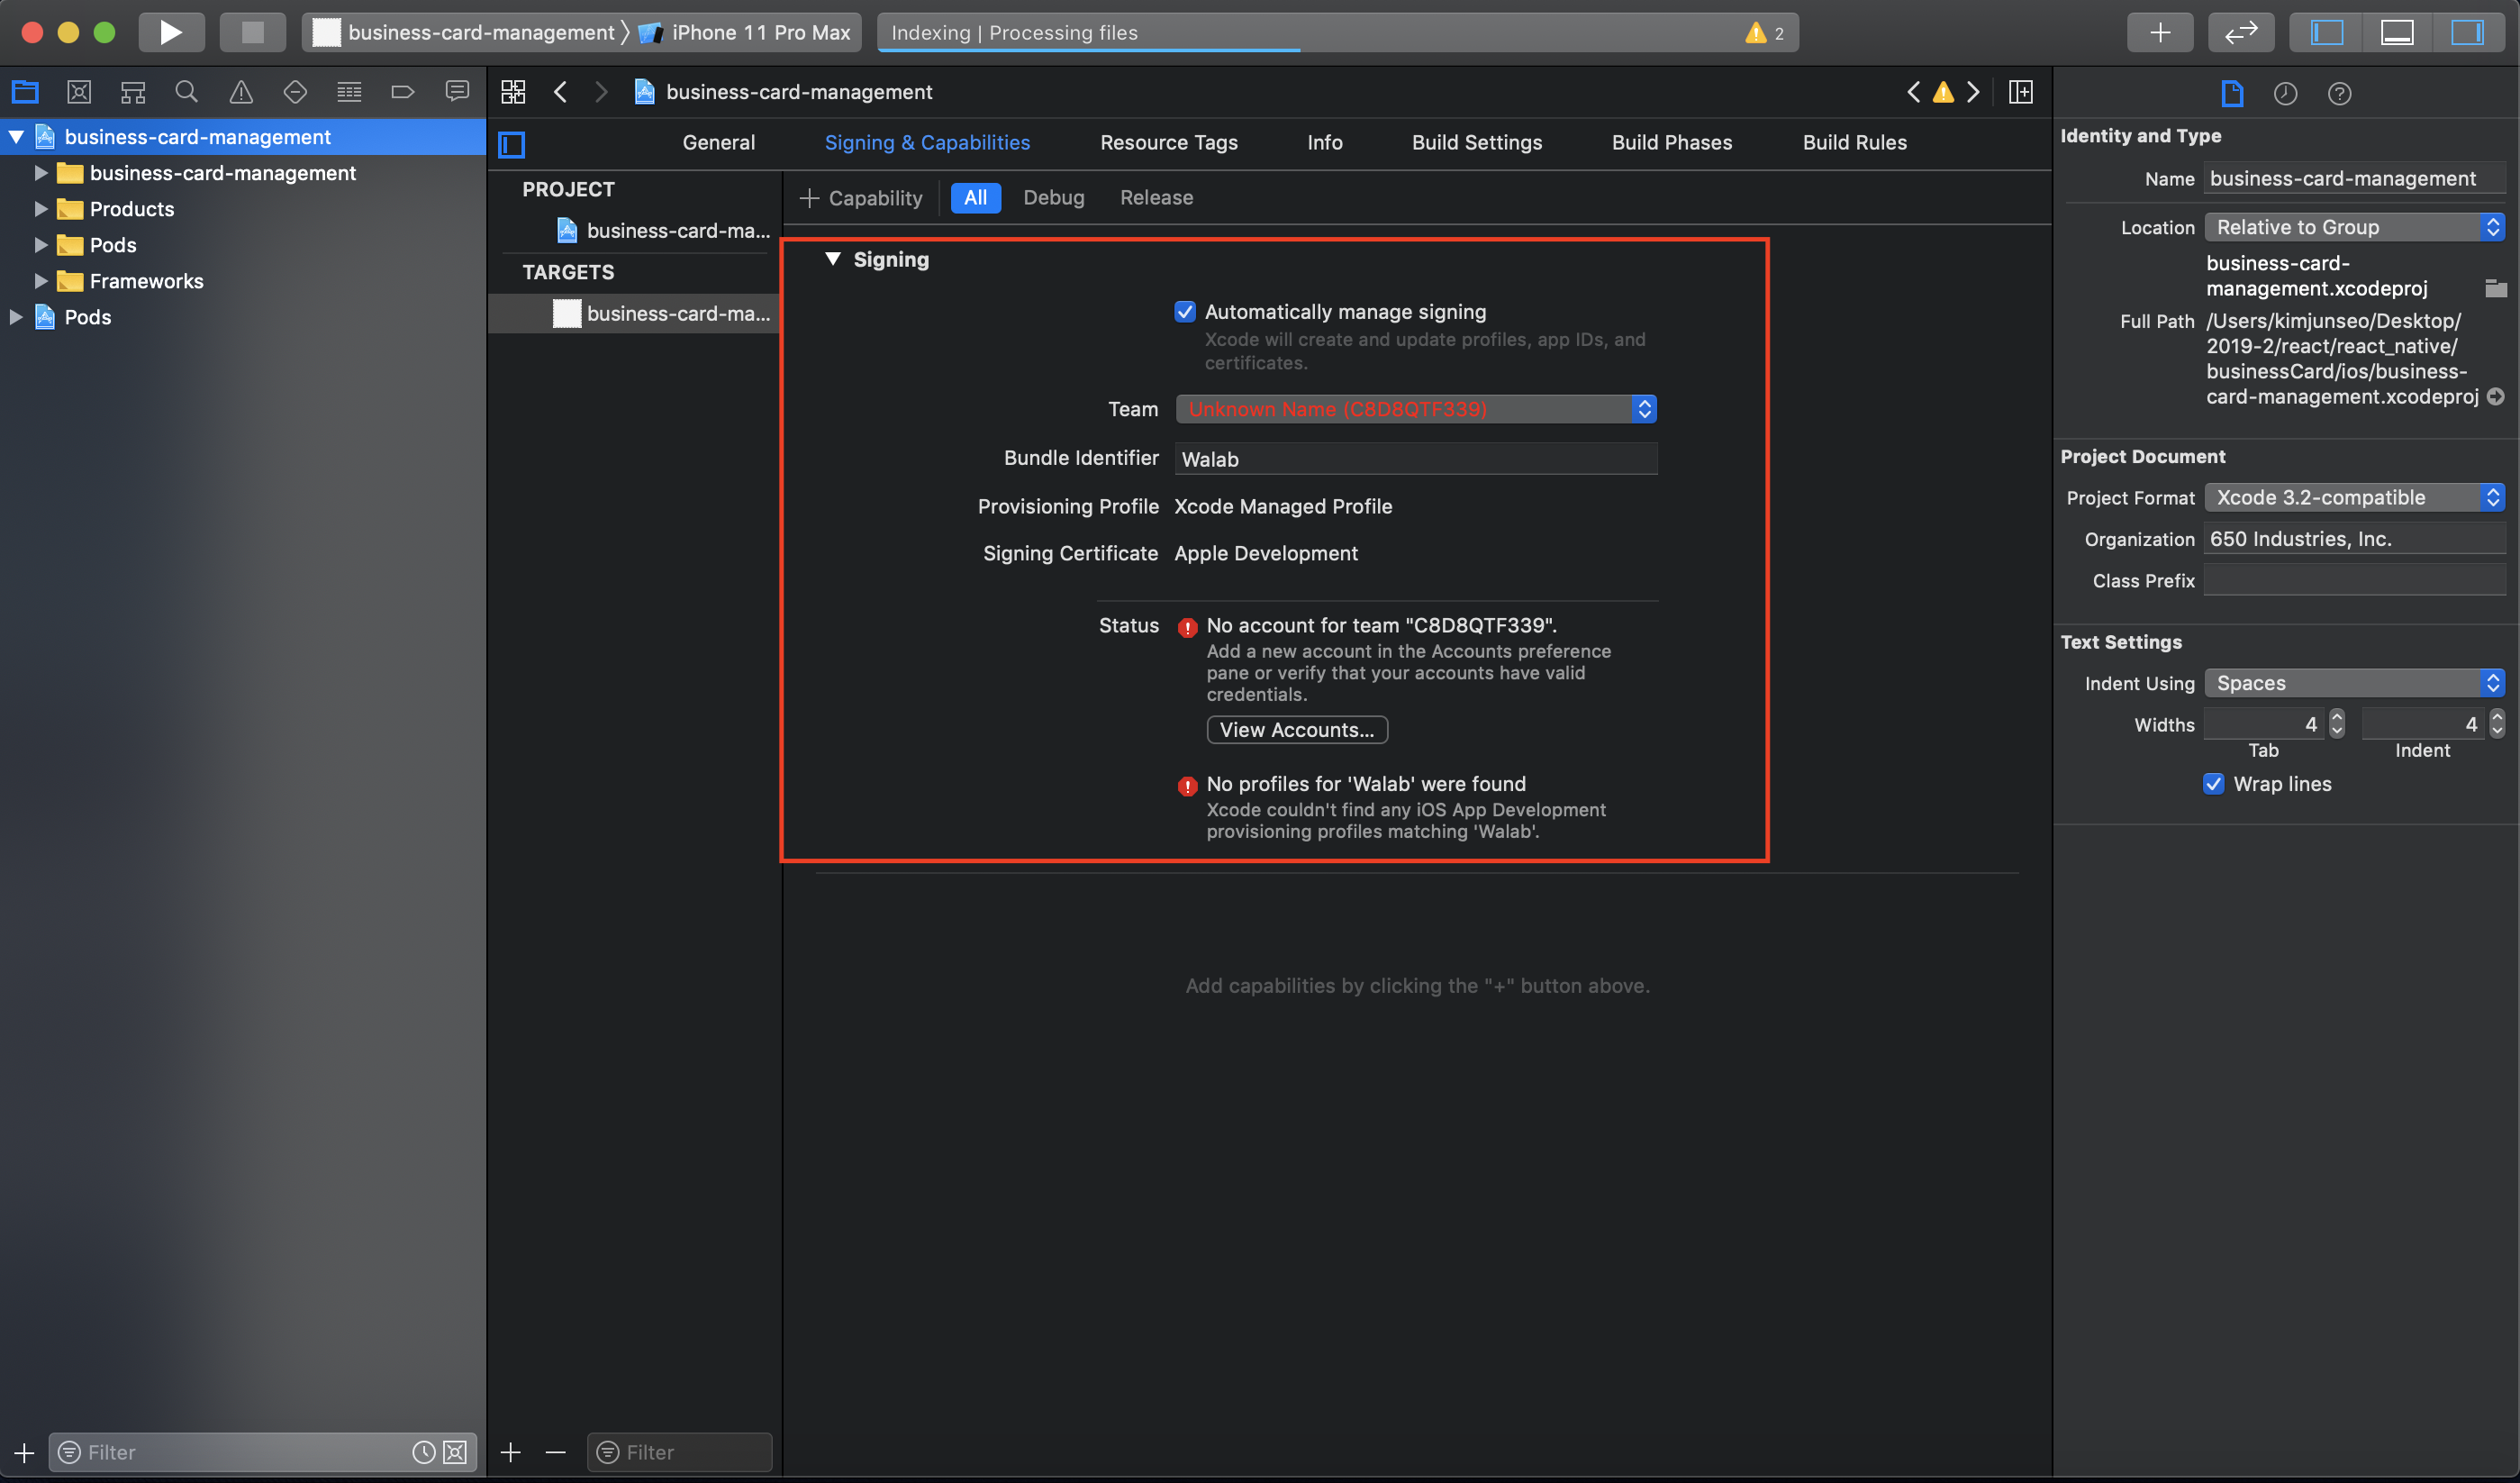Click the View Accounts button
2520x1483 pixels.
coord(1296,730)
